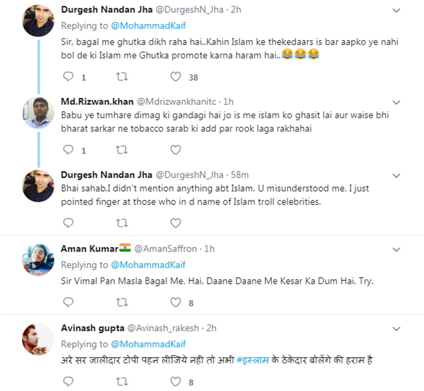Open Md.Rizwan.khan's profile name
Image resolution: width=424 pixels, height=391 pixels.
(97, 101)
